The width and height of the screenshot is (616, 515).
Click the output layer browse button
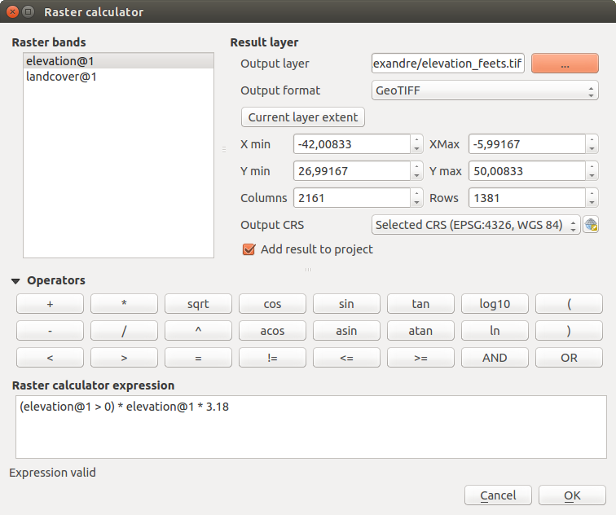565,64
